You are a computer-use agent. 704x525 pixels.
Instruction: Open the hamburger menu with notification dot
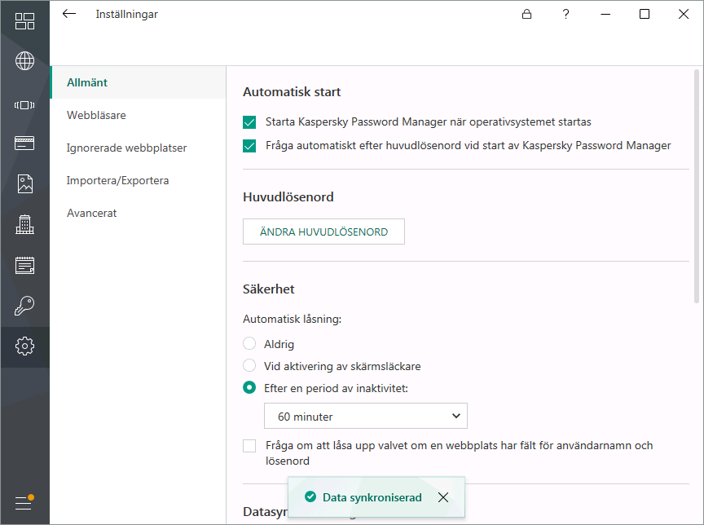pos(24,502)
